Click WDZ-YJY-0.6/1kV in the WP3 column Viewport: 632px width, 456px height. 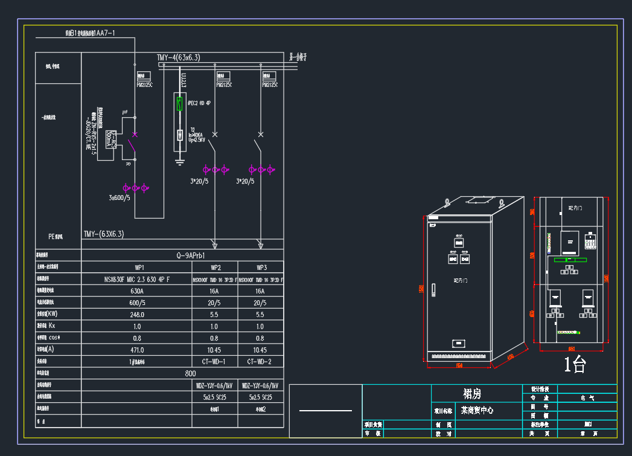click(261, 386)
